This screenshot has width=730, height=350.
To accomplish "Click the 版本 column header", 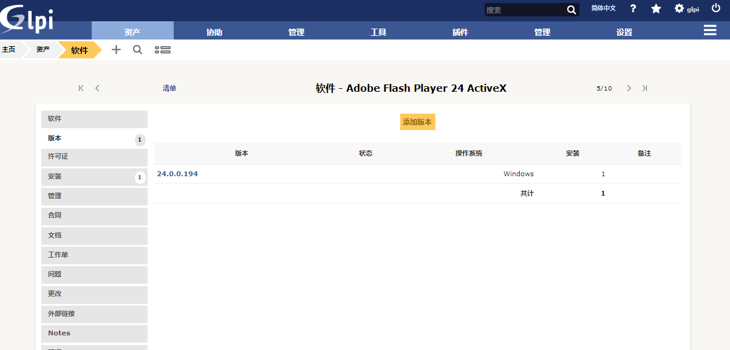I will (242, 153).
